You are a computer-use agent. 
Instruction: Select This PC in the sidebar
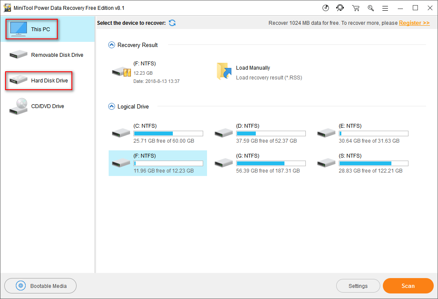[x=47, y=29]
